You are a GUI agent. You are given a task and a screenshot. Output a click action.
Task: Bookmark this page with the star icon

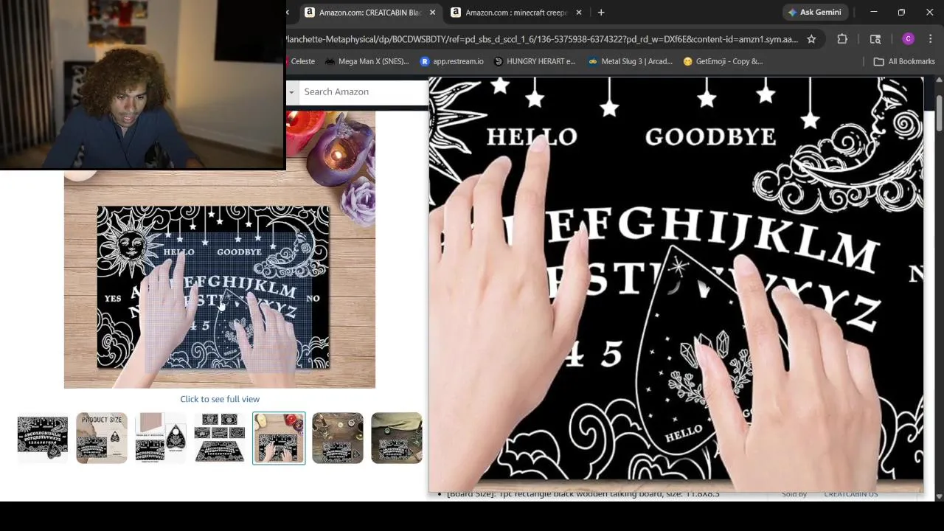click(x=811, y=39)
